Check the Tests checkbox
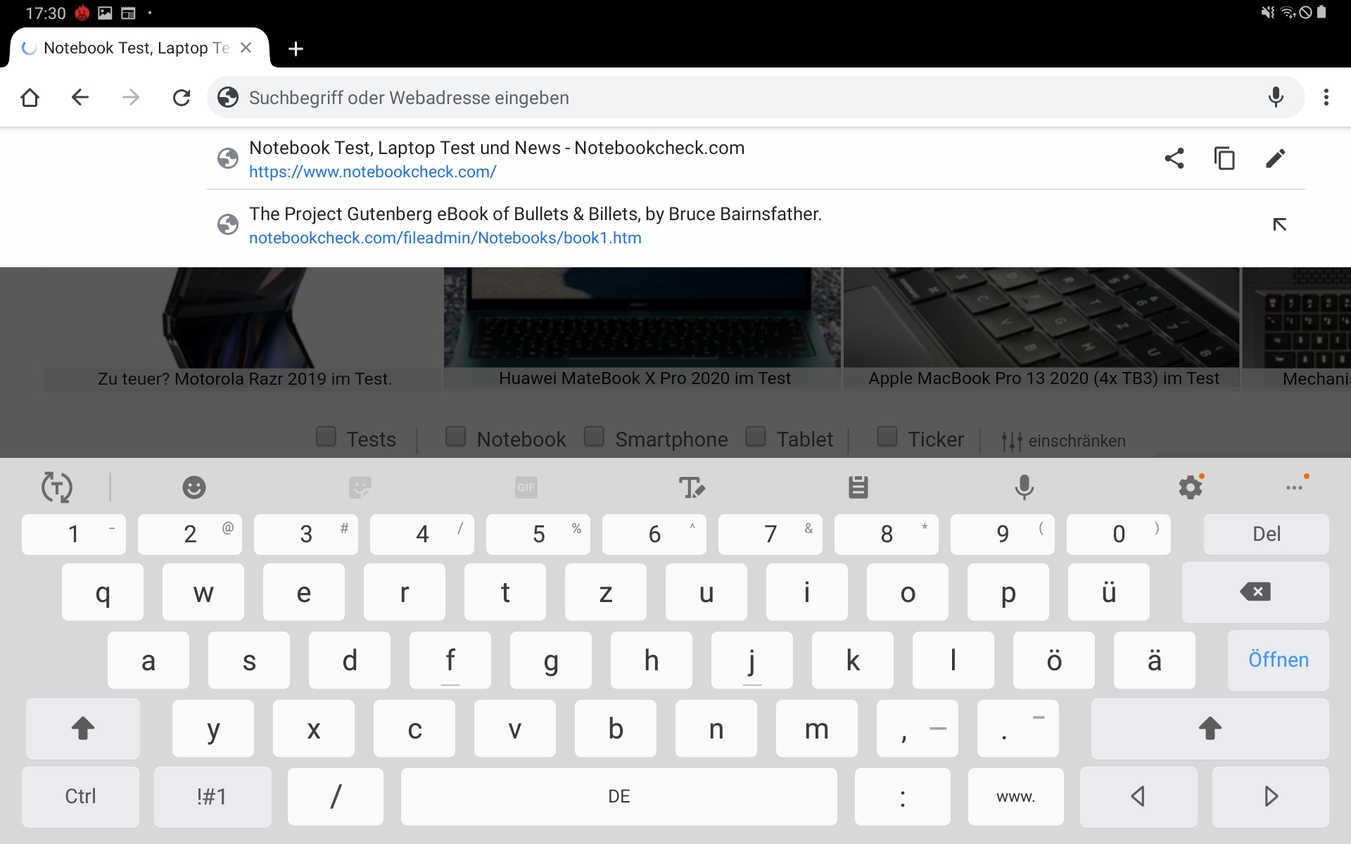The width and height of the screenshot is (1351, 844). pyautogui.click(x=326, y=437)
